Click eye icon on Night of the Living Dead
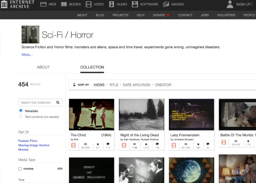This screenshot has width=256, height=183. (134, 144)
